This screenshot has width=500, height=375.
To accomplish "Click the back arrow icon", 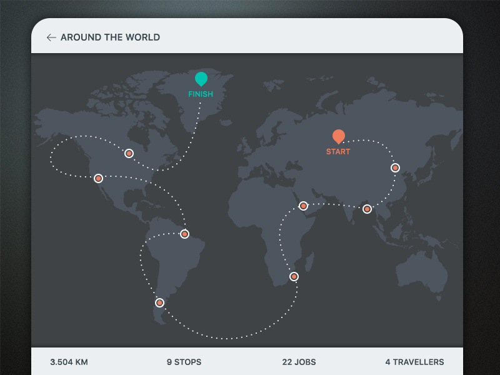I will (x=51, y=37).
